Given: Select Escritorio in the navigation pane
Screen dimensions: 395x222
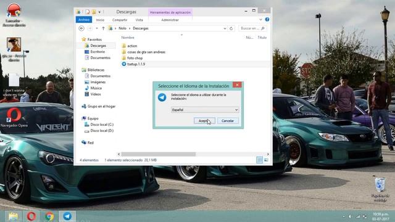Looking at the screenshot, I should (x=98, y=52).
